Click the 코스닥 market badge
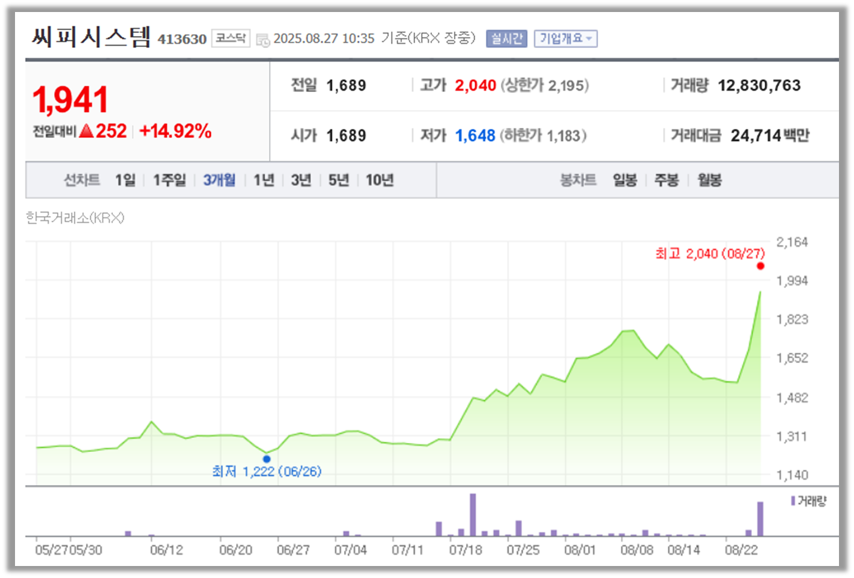This screenshot has height=578, width=854. tap(231, 38)
